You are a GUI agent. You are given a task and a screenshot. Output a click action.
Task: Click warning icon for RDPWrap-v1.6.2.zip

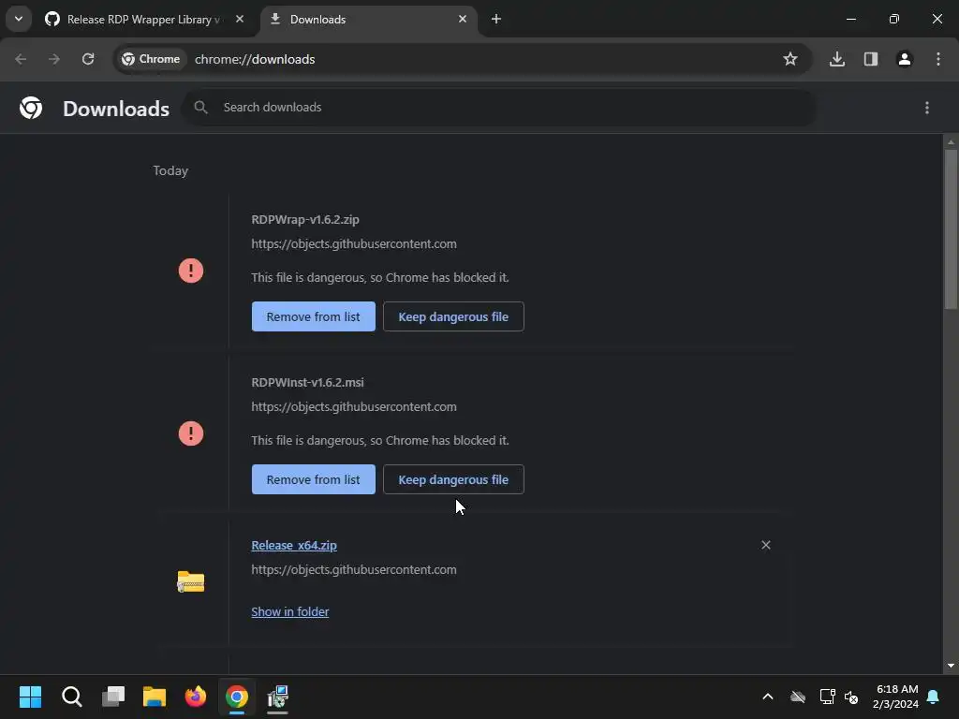[191, 271]
